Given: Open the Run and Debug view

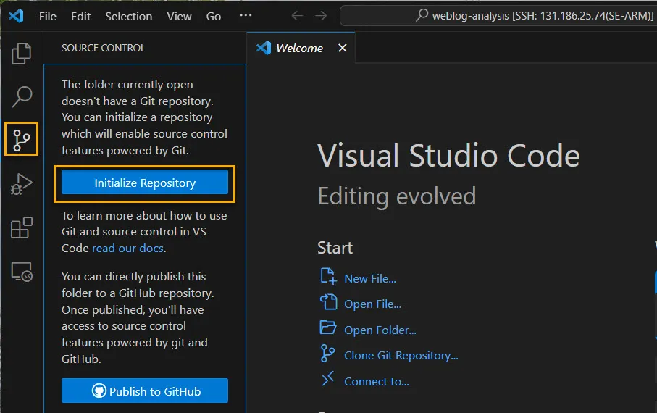Looking at the screenshot, I should [22, 184].
